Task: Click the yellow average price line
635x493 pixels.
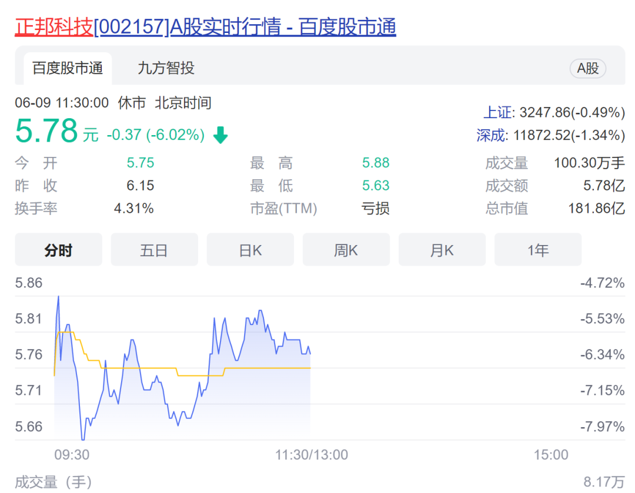Action: coord(265,368)
